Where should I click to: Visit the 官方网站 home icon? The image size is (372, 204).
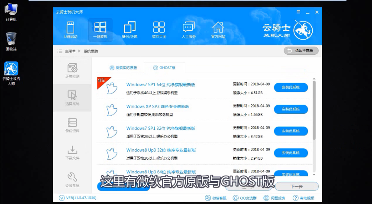click(x=218, y=30)
